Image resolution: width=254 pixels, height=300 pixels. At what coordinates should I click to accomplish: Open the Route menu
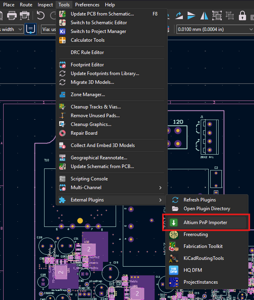[x=26, y=5]
